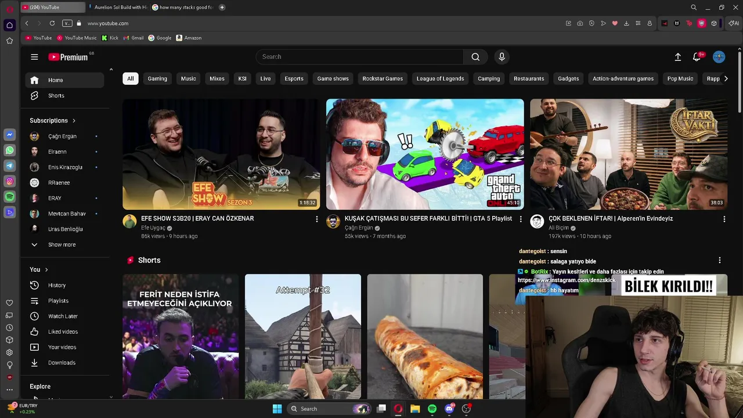The image size is (743, 418).
Task: Click the magnifier search button beside the YouTube search box
Action: tap(475, 57)
